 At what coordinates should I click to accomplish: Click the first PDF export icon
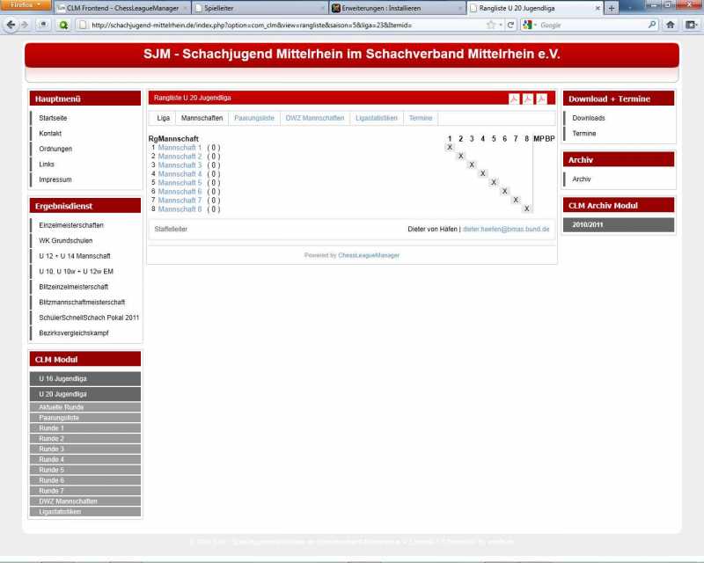[515, 99]
